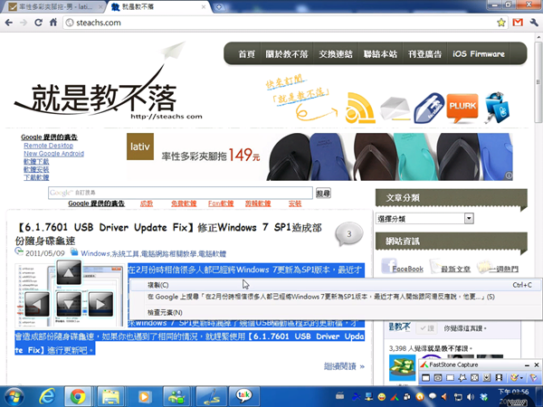FastStone: capture active window icon
The image size is (543, 407).
pyautogui.click(x=425, y=377)
